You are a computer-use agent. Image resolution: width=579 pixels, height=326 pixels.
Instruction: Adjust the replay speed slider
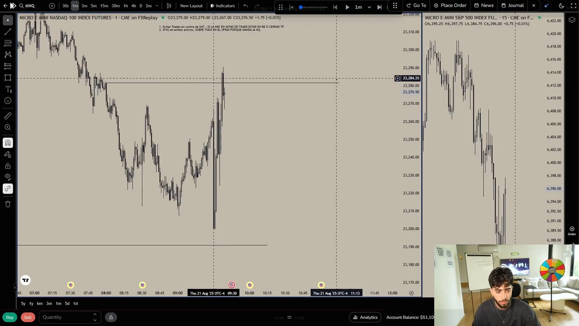point(314,7)
